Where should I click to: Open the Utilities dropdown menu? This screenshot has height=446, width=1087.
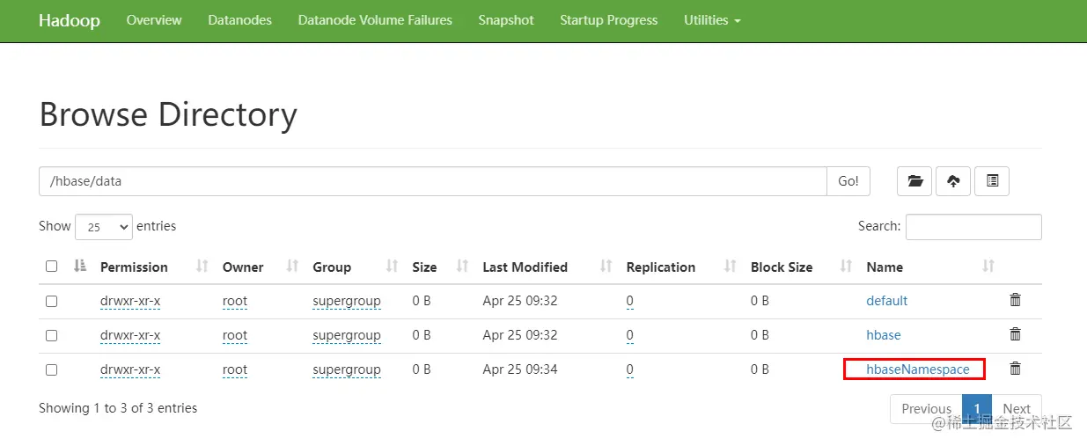pyautogui.click(x=712, y=20)
